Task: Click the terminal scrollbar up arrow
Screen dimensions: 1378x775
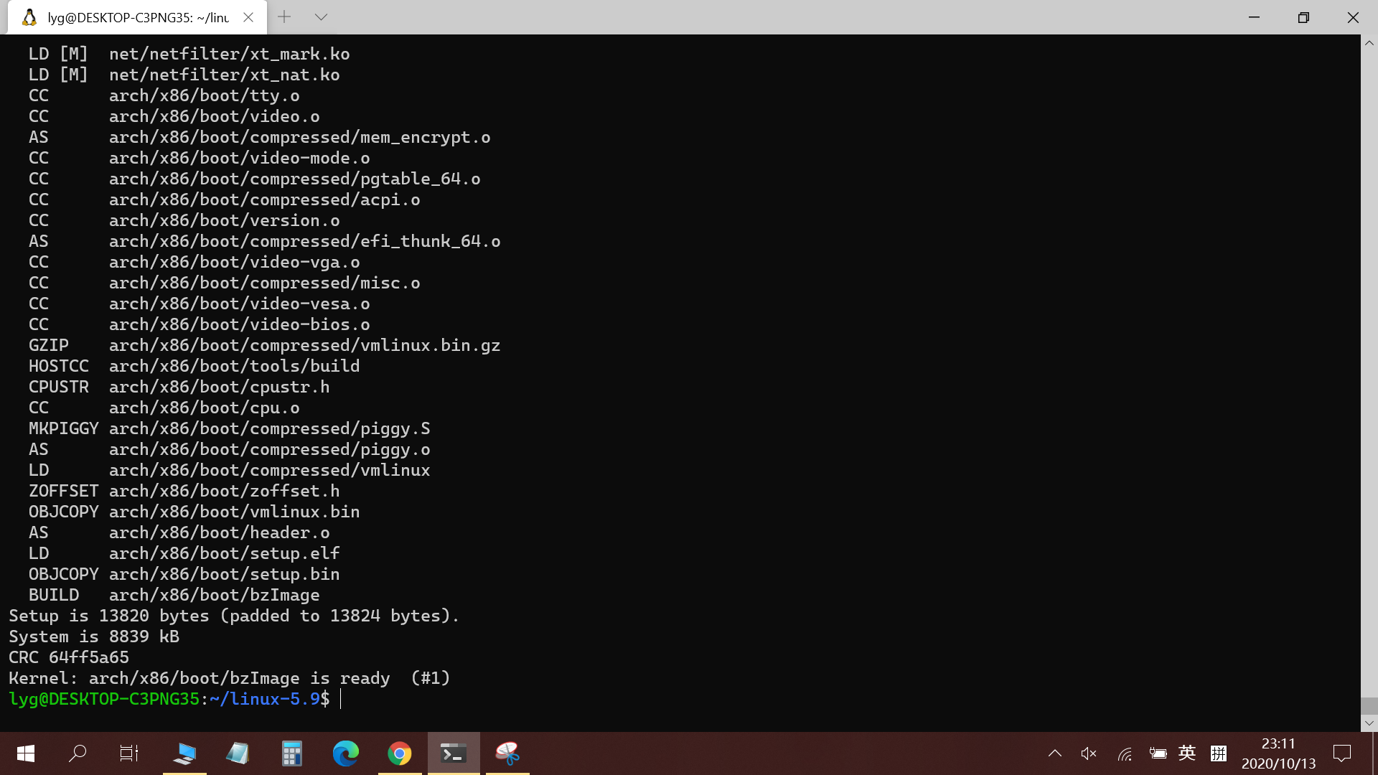Action: click(x=1369, y=43)
